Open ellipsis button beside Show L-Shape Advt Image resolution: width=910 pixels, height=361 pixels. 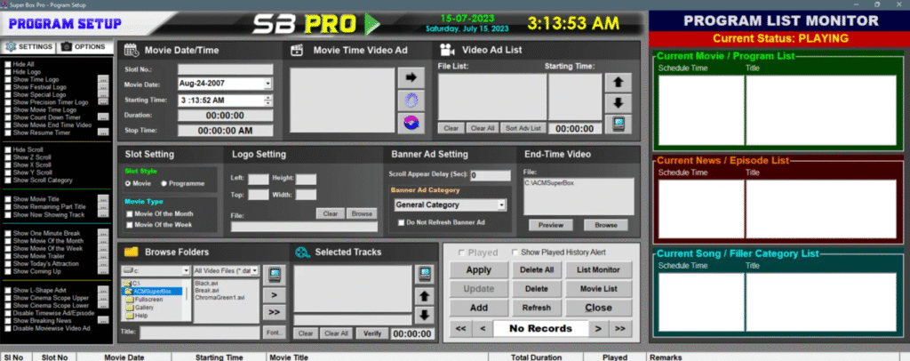[103, 290]
